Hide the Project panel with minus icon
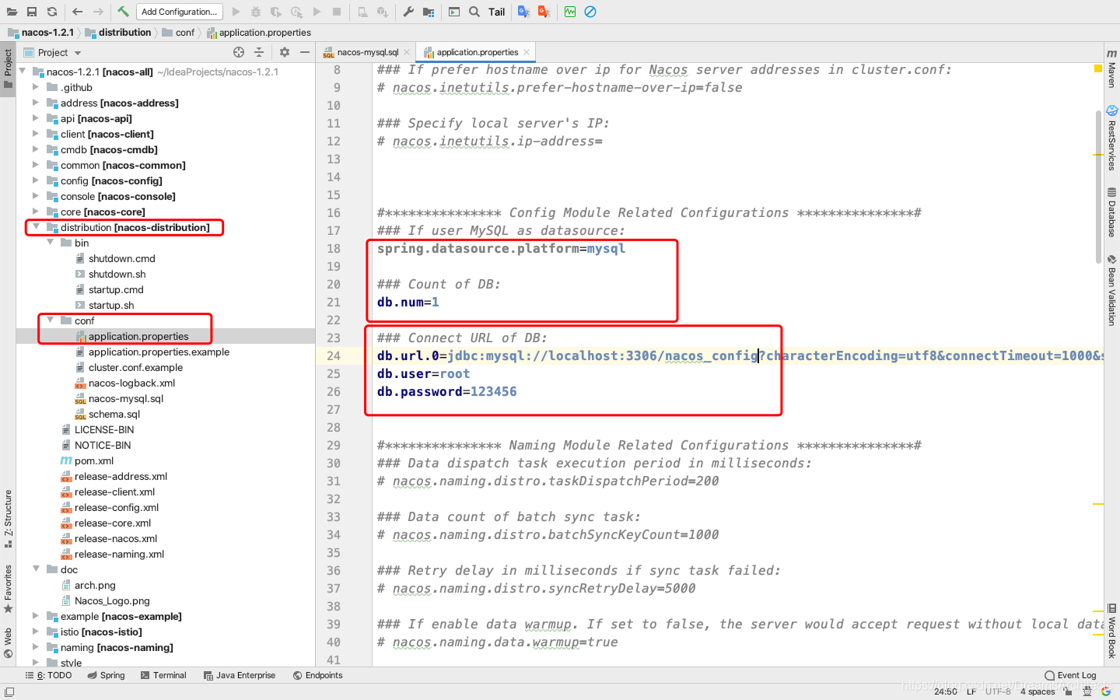 [305, 52]
